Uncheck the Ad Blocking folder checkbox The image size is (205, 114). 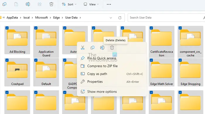click(x=7, y=28)
